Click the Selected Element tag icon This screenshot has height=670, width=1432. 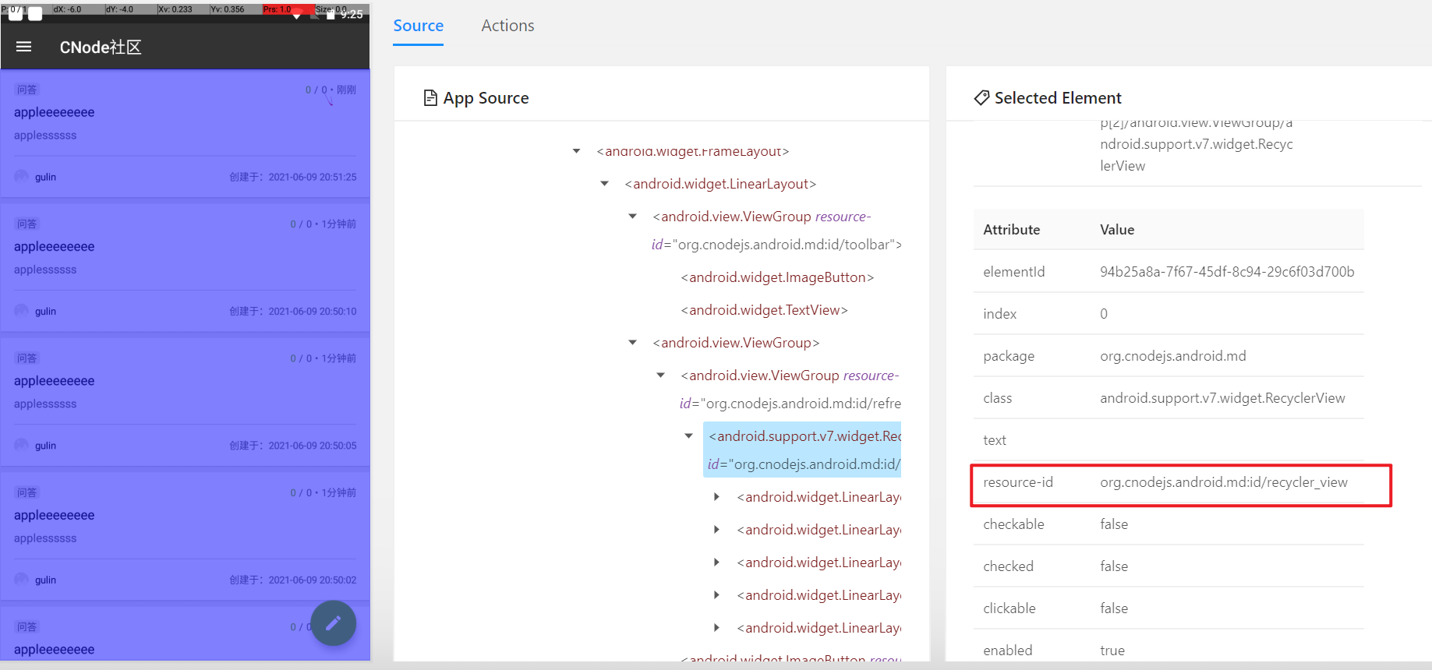click(x=981, y=98)
